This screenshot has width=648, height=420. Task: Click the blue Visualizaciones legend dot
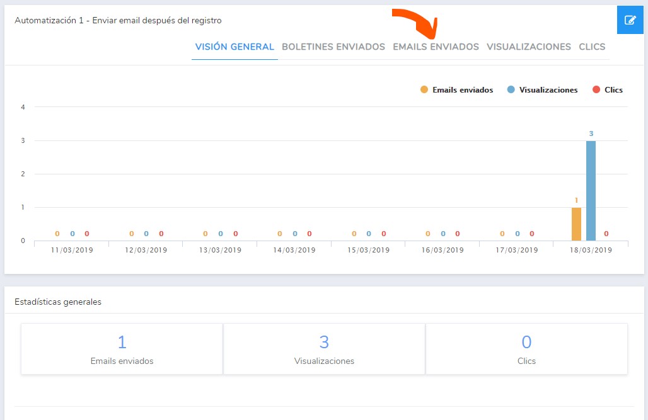pyautogui.click(x=511, y=89)
